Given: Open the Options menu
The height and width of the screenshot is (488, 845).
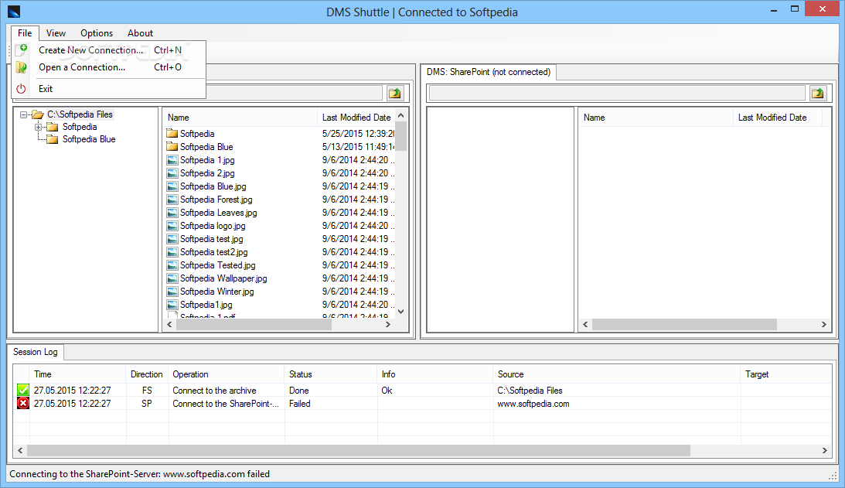Looking at the screenshot, I should click(x=97, y=33).
